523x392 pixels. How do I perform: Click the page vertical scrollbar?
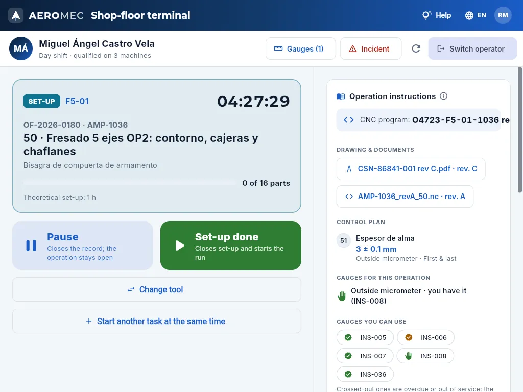point(519,130)
